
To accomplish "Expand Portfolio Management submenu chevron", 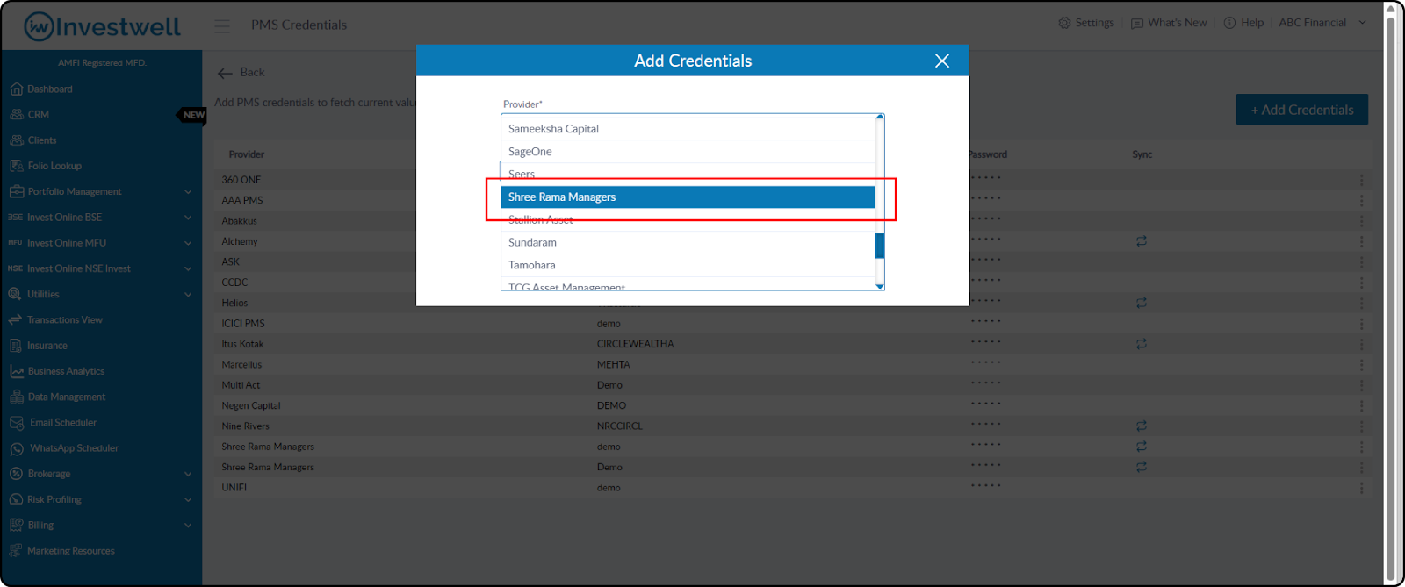I will [188, 192].
